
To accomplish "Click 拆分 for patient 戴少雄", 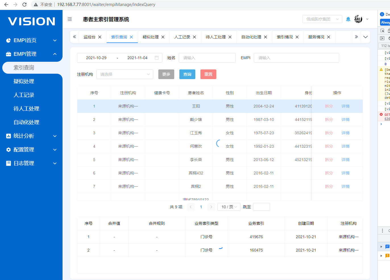I will pyautogui.click(x=329, y=120).
